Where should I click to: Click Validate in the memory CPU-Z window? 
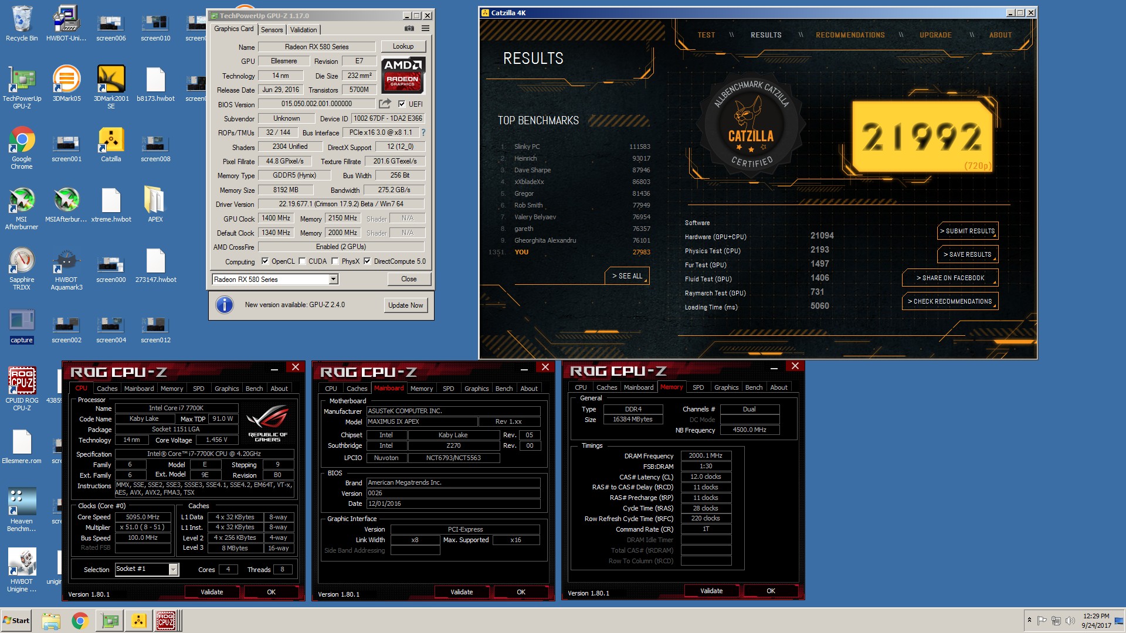(x=711, y=591)
